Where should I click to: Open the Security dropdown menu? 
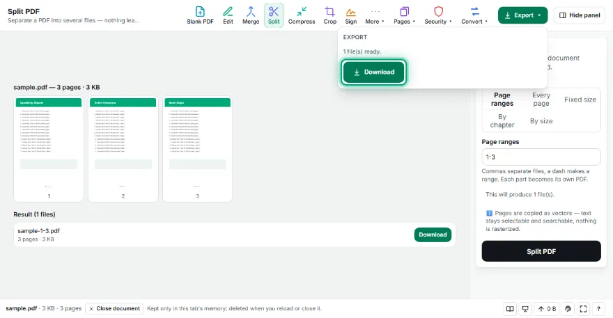click(x=438, y=15)
